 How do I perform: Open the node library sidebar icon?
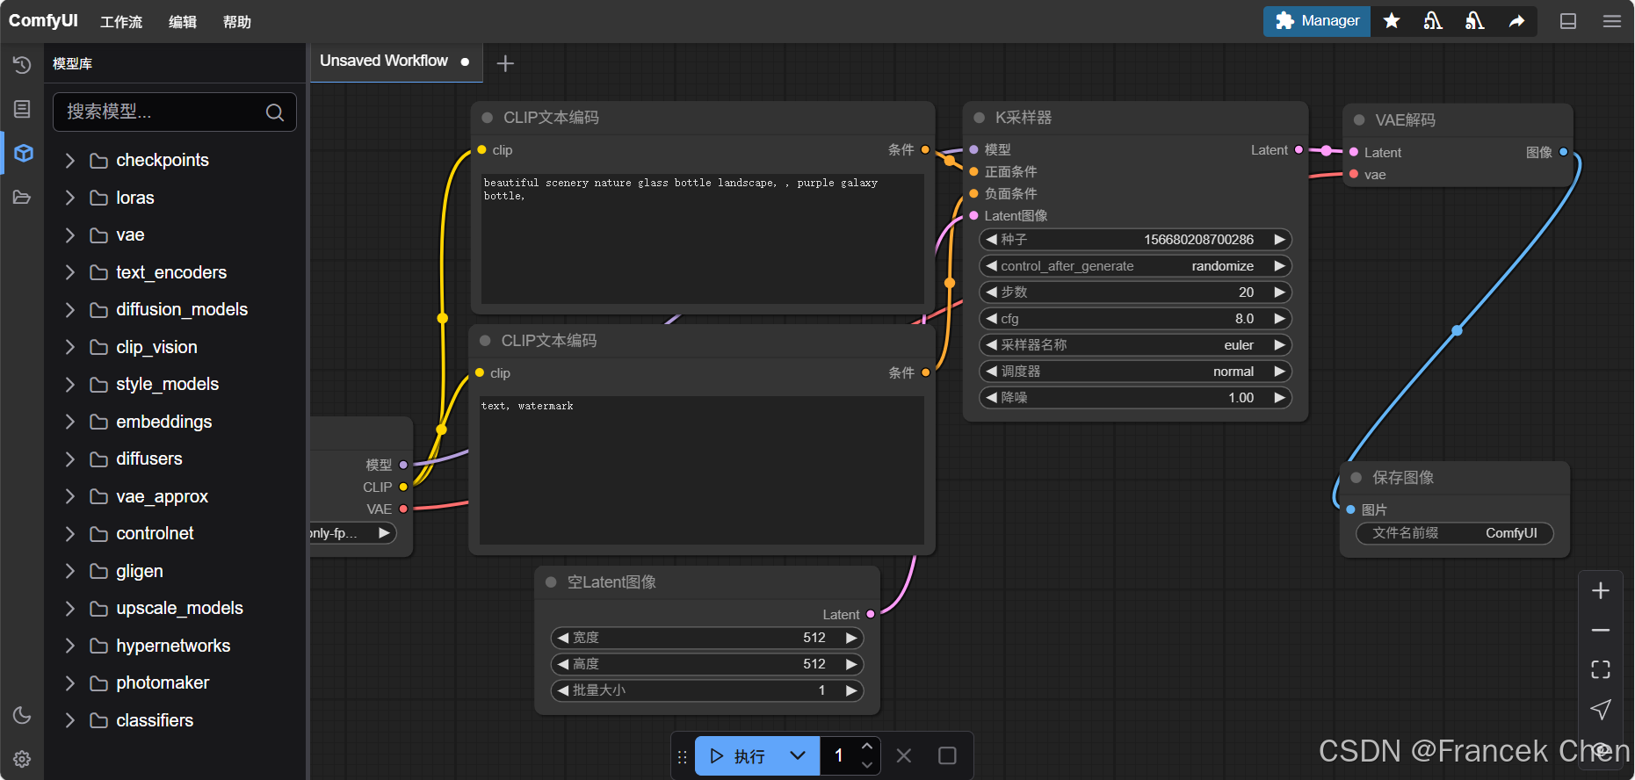(22, 109)
